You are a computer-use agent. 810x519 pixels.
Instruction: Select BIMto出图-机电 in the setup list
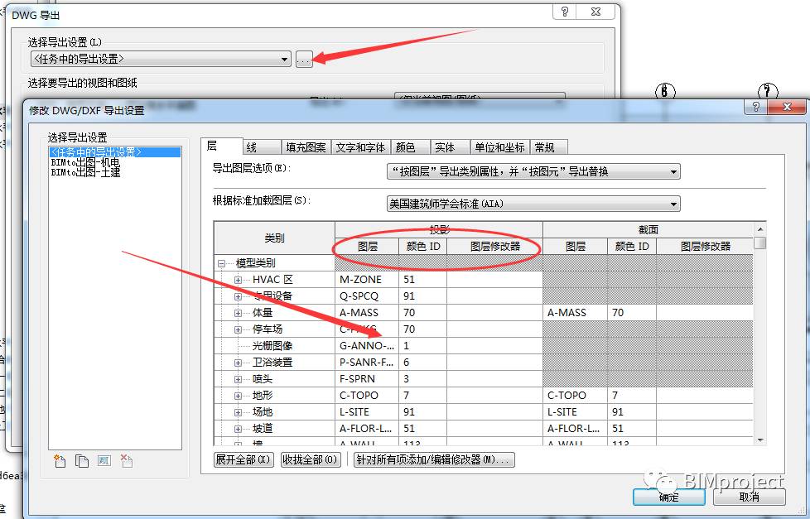coord(85,162)
